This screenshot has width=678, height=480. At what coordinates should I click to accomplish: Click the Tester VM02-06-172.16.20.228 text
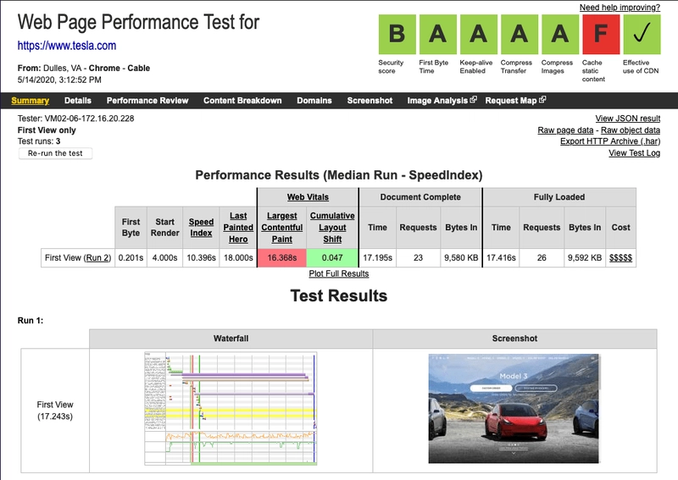[x=75, y=119]
